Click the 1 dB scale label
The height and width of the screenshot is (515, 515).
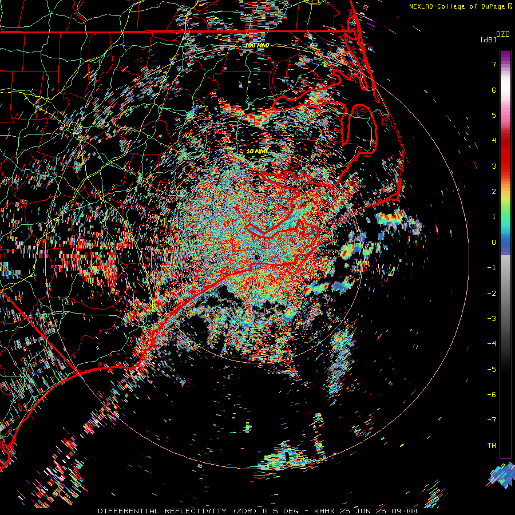pyautogui.click(x=494, y=217)
